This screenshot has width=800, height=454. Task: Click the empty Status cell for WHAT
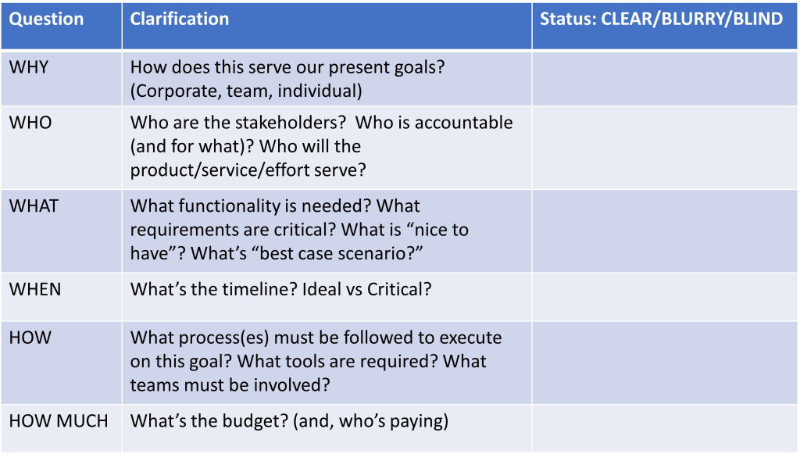[x=664, y=230]
